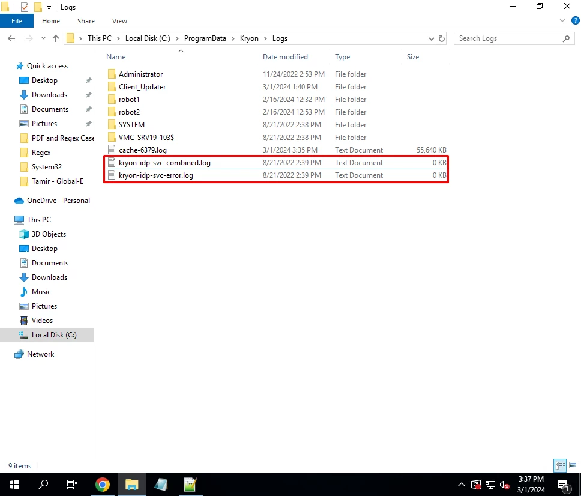Screen dimensions: 581x496
Task: Open Customize Quick Access Toolbar dropdown
Action: [49, 7]
